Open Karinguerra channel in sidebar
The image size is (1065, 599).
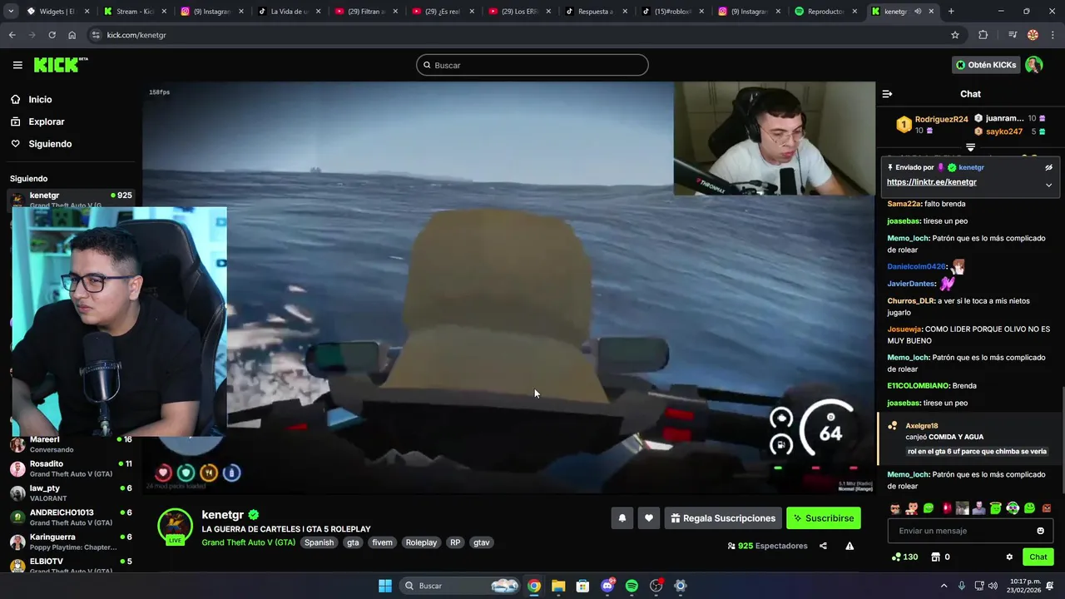click(71, 542)
